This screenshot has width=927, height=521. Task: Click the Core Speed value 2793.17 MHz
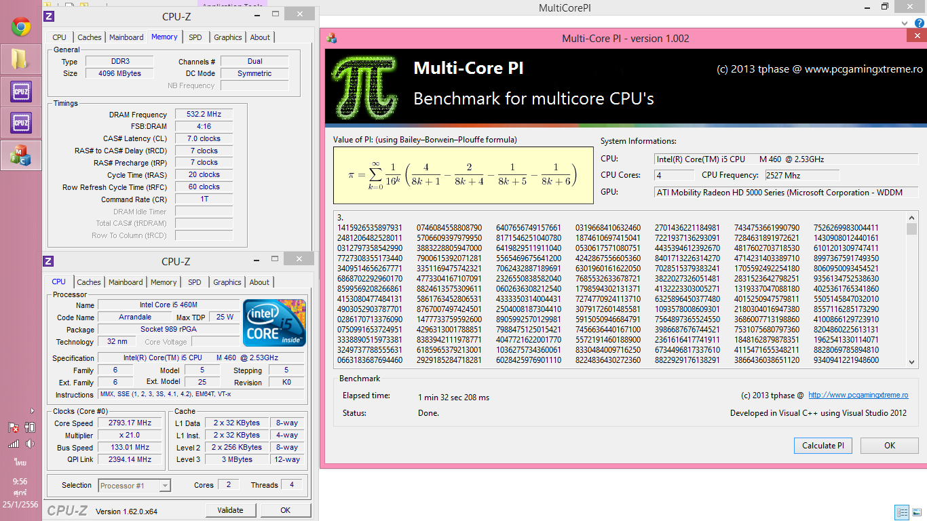pyautogui.click(x=130, y=423)
